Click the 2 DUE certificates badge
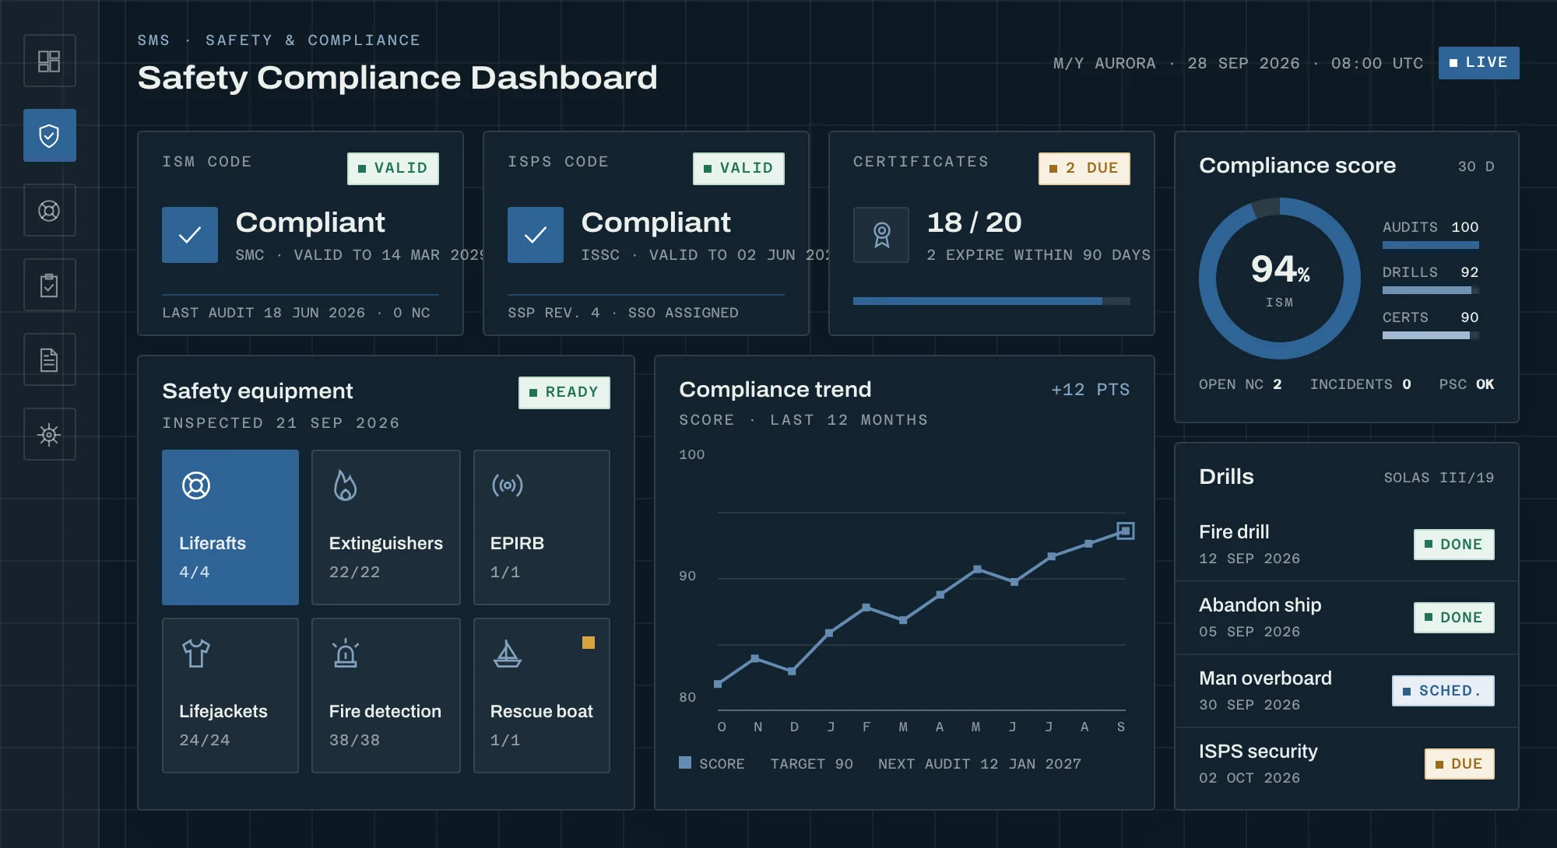The width and height of the screenshot is (1557, 848). 1084,168
